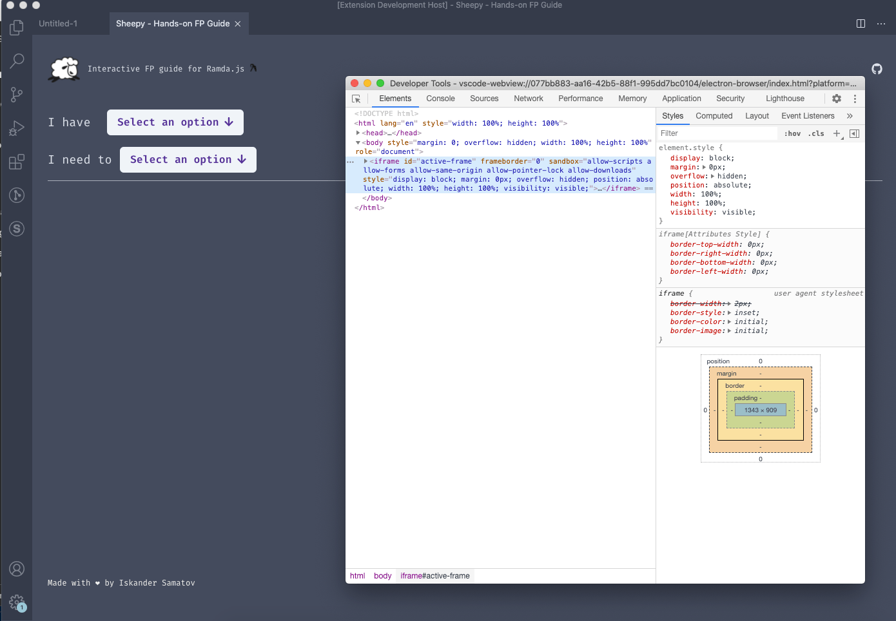Select the DOCTYPE html line
This screenshot has height=621, width=896.
tap(386, 113)
